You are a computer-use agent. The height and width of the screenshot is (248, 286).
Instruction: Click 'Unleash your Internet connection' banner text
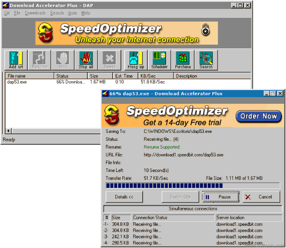point(137,39)
